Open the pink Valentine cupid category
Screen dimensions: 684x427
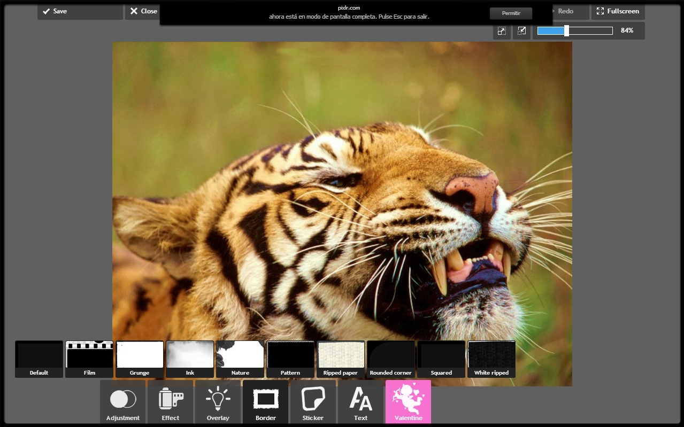pyautogui.click(x=408, y=402)
